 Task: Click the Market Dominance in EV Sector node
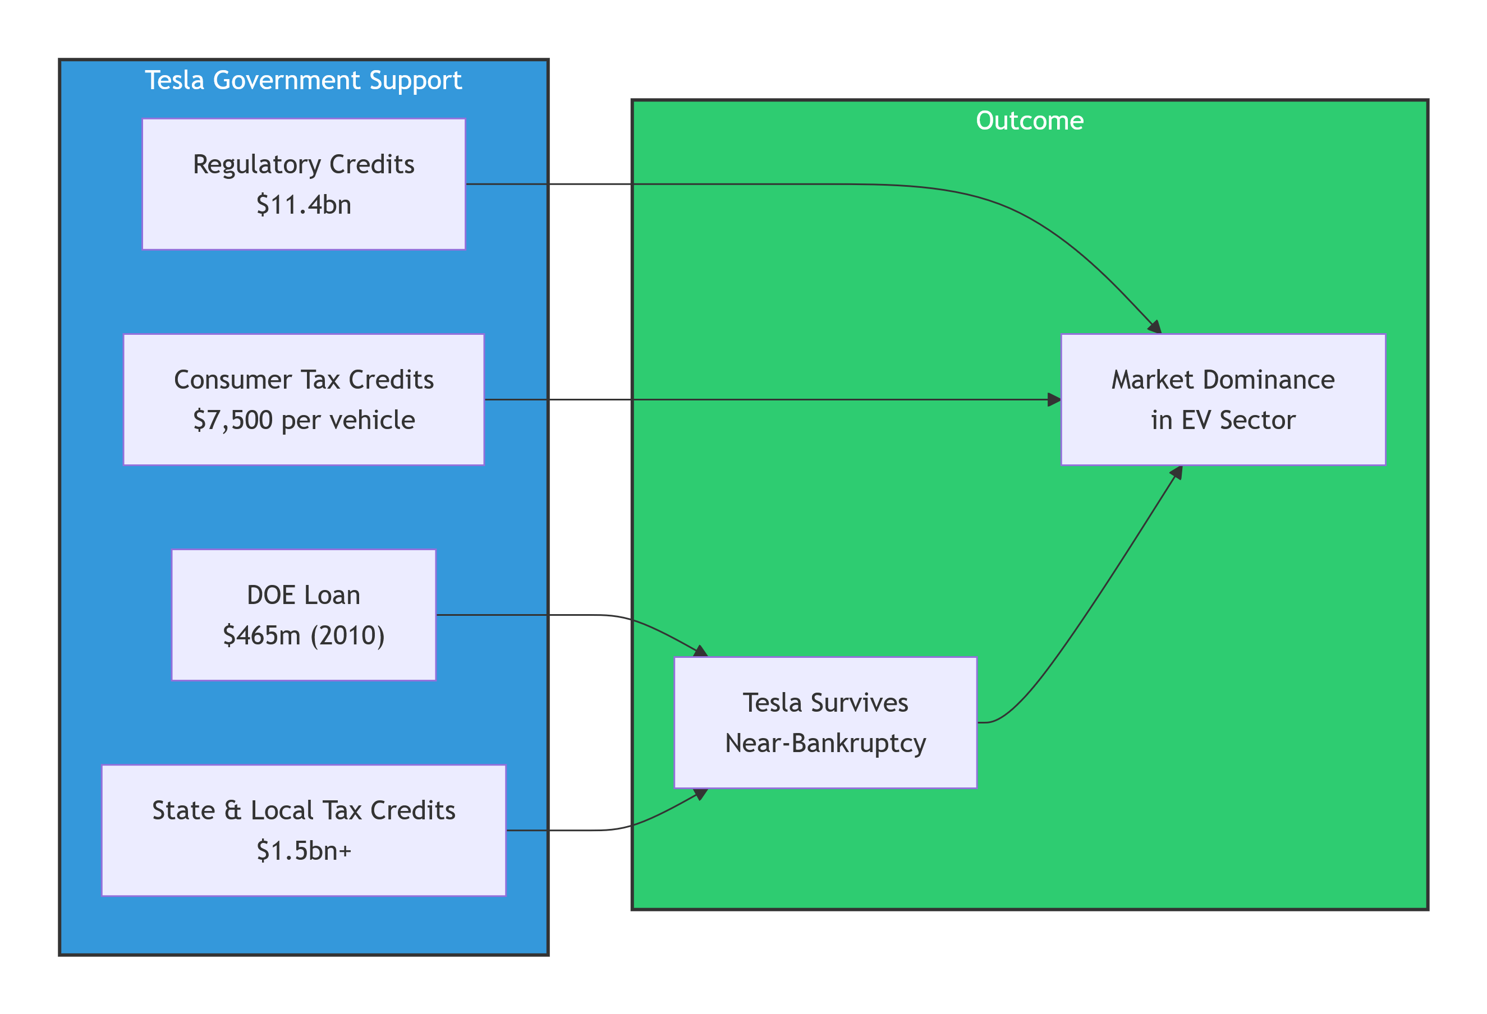[1223, 399]
